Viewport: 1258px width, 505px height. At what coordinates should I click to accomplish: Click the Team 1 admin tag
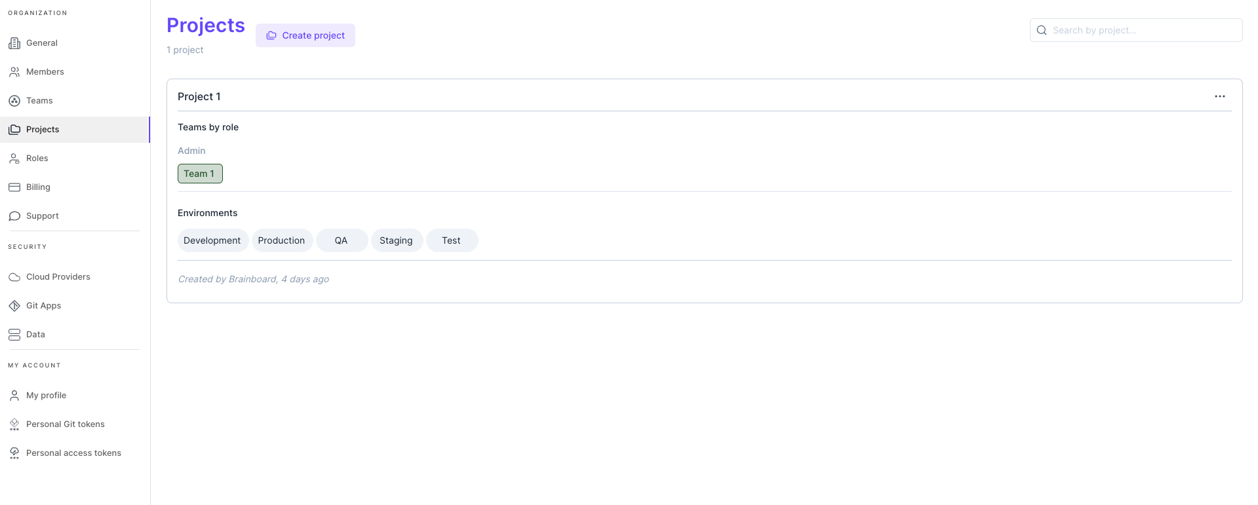click(x=200, y=174)
